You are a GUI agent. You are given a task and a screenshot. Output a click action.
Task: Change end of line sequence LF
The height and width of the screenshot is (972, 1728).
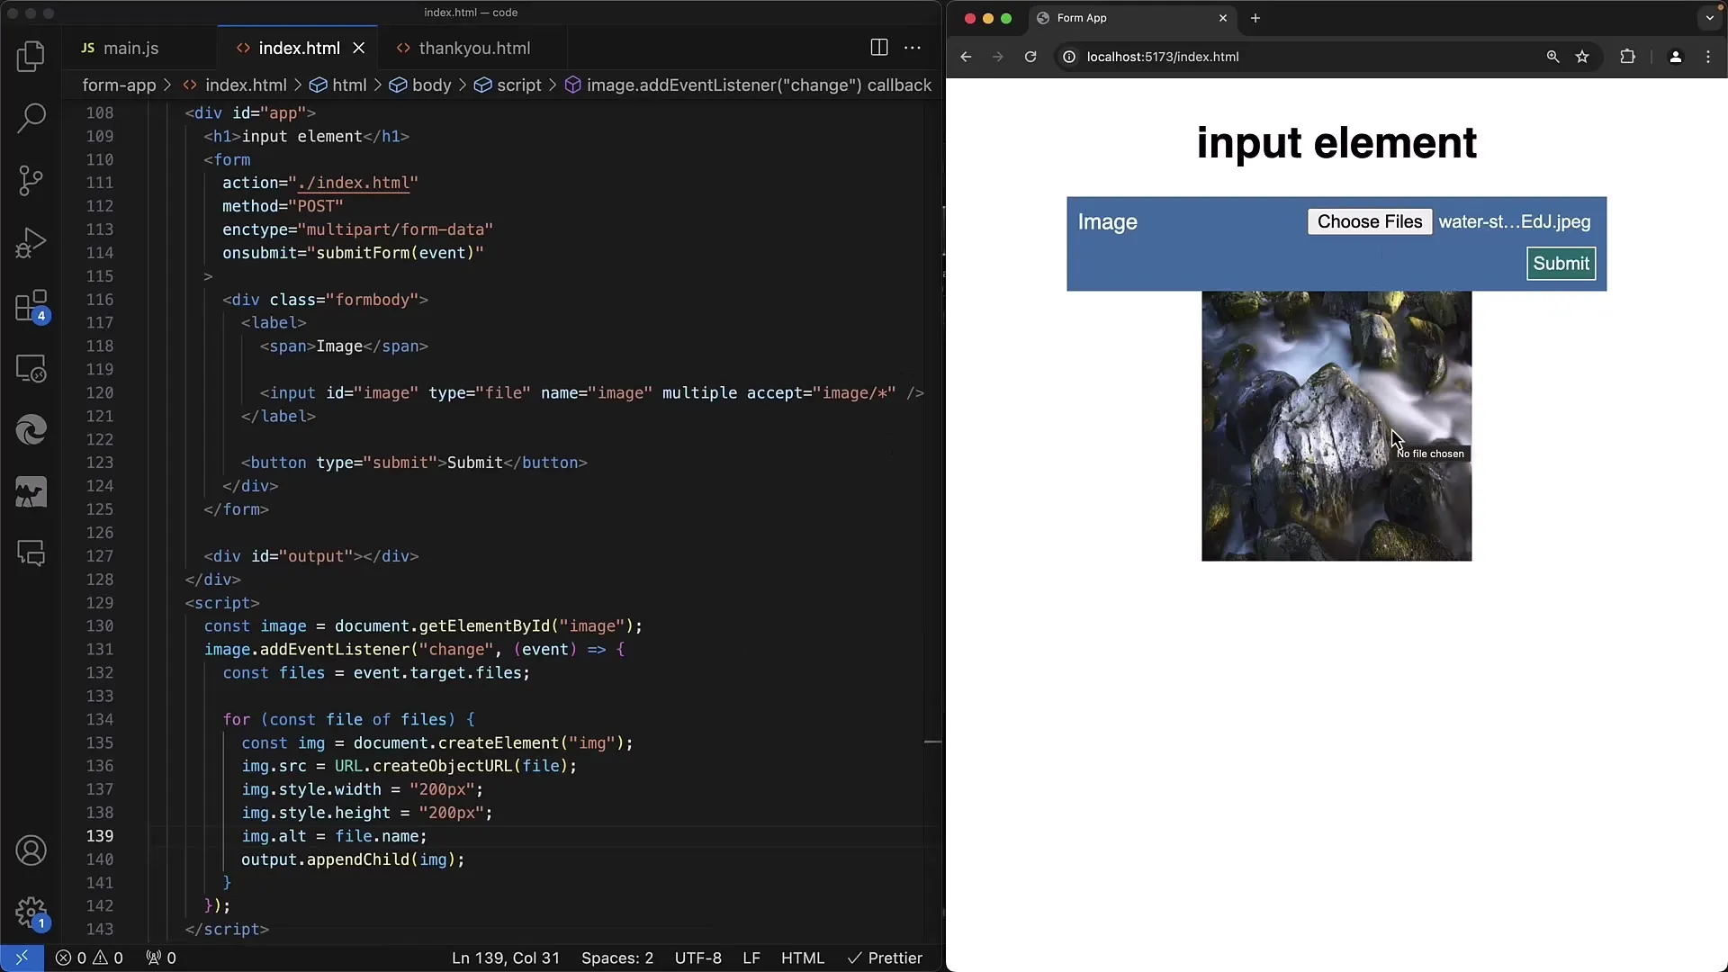(x=751, y=958)
